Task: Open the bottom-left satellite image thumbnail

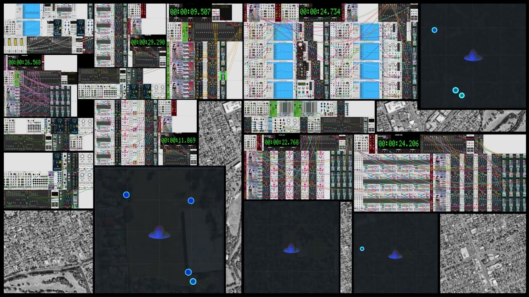Action: pos(48,252)
